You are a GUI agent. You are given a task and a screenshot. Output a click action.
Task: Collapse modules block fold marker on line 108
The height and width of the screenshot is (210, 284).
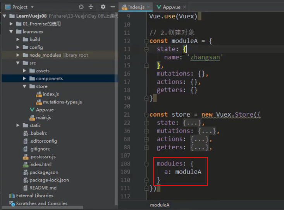point(146,164)
